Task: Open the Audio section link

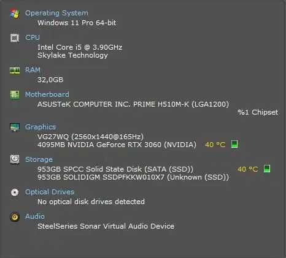Action: (x=35, y=216)
